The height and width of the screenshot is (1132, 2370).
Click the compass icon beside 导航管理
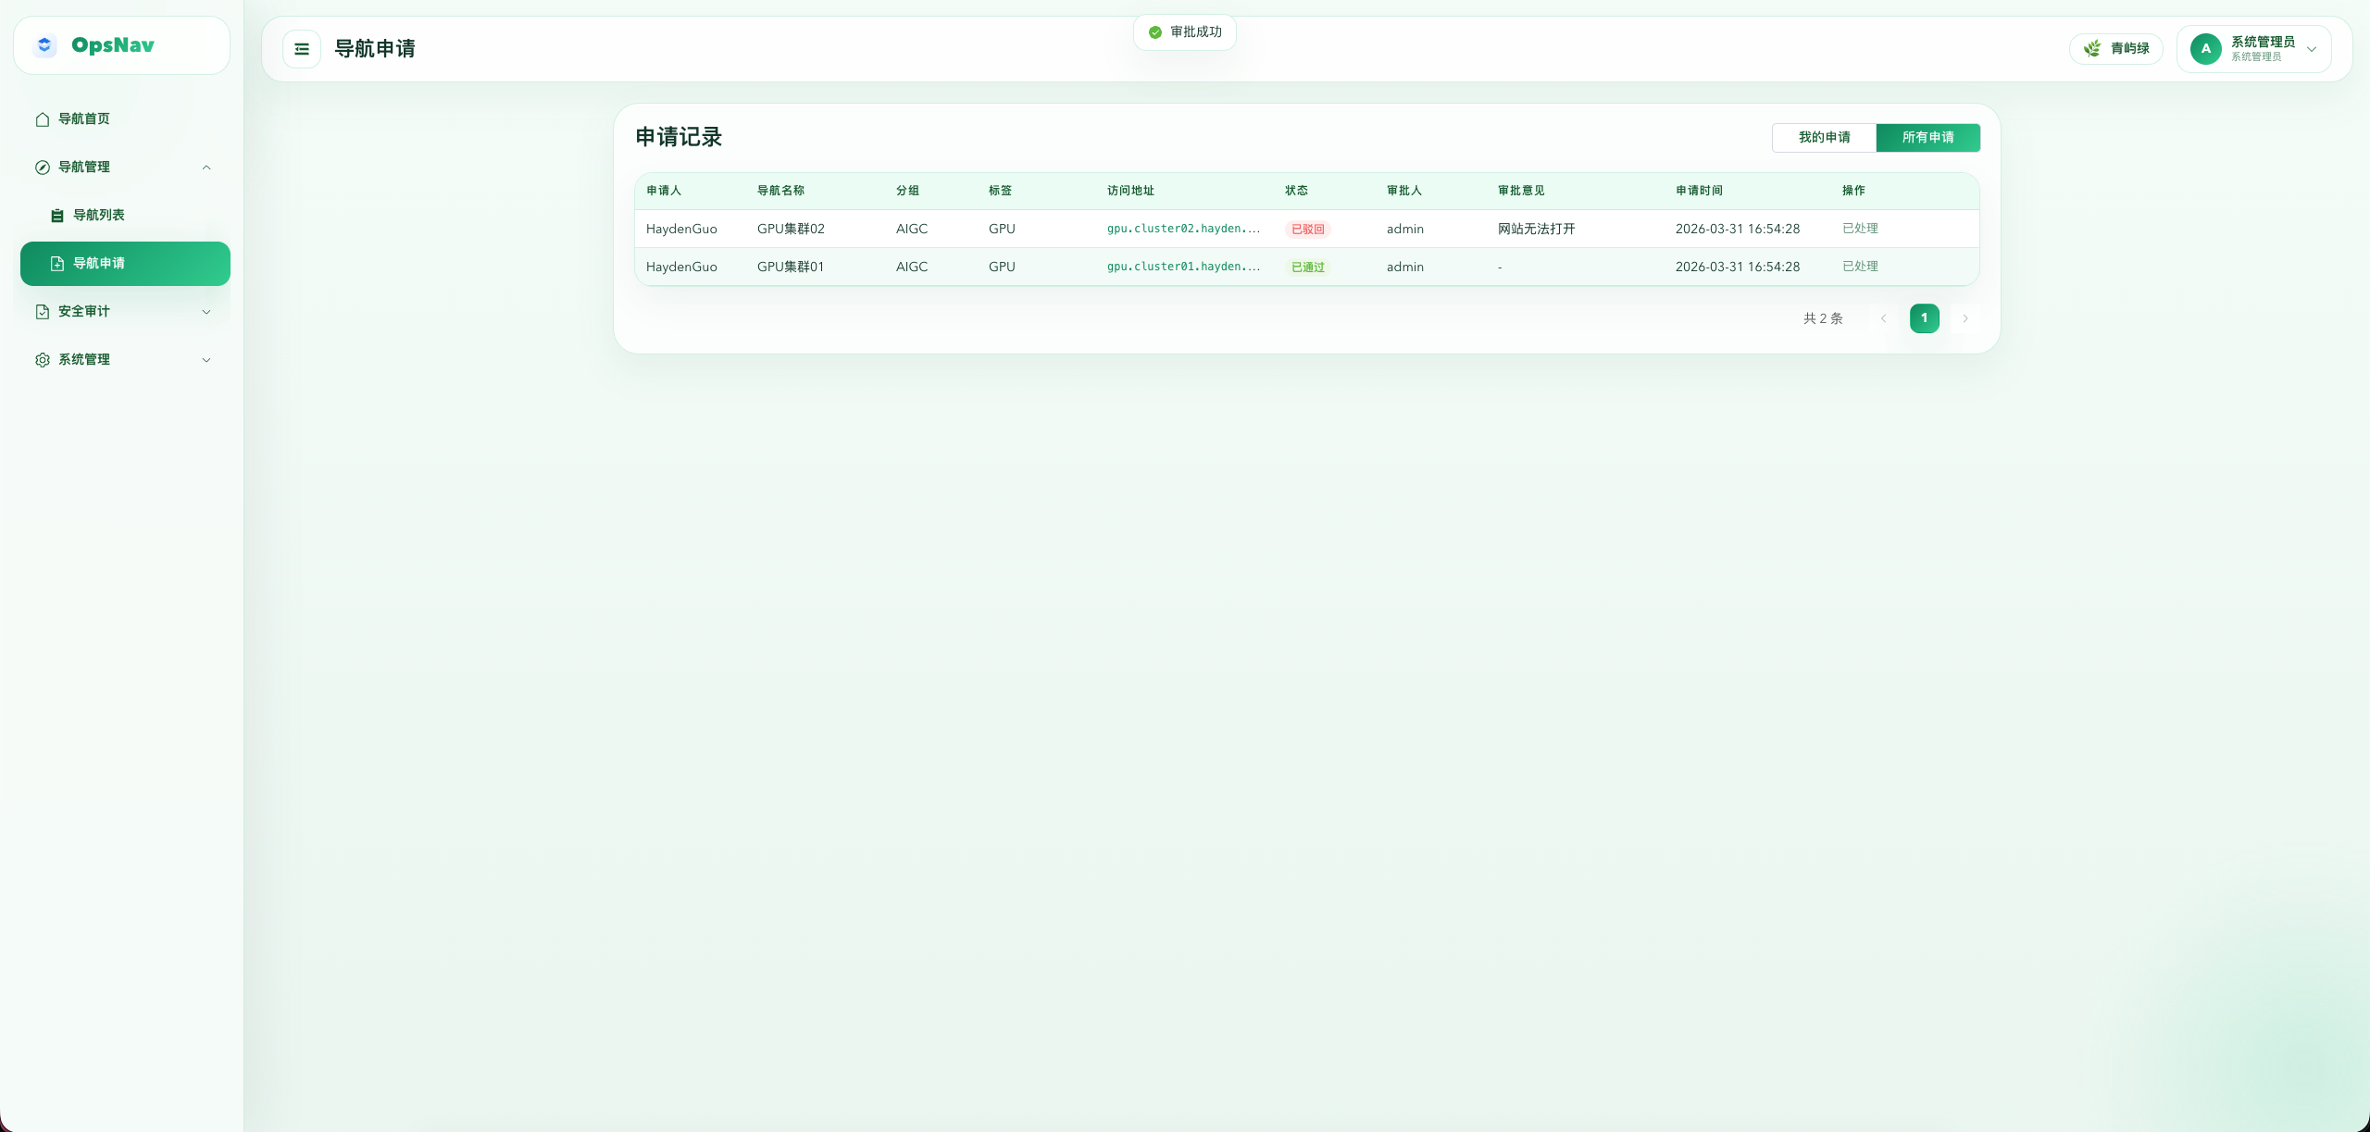(42, 167)
